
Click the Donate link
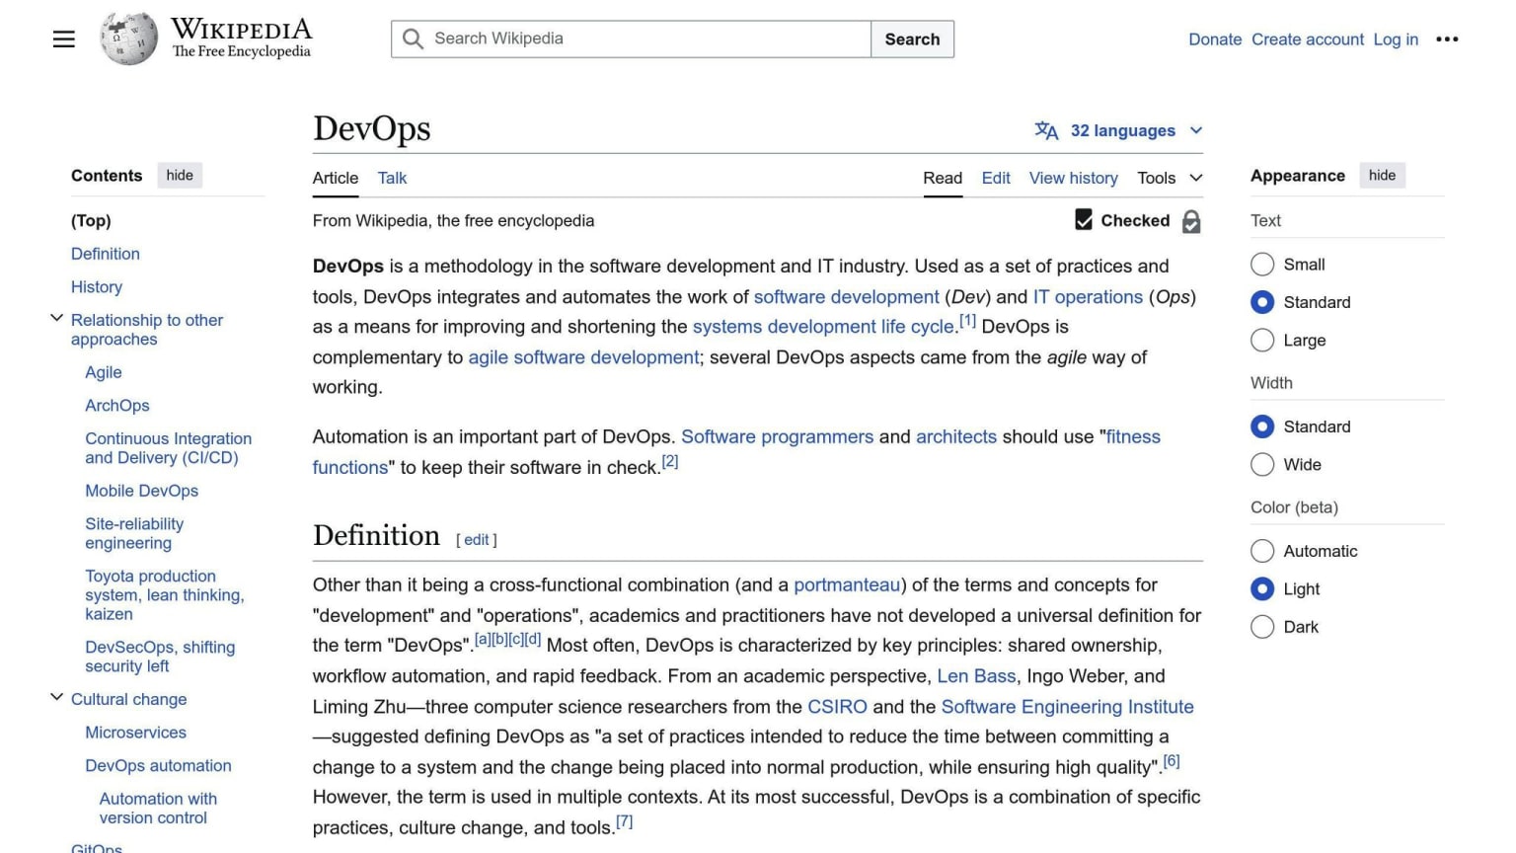[1215, 39]
